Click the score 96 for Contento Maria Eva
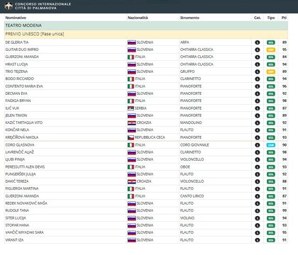Viewport: 298px width, 255px height. pos(285,86)
